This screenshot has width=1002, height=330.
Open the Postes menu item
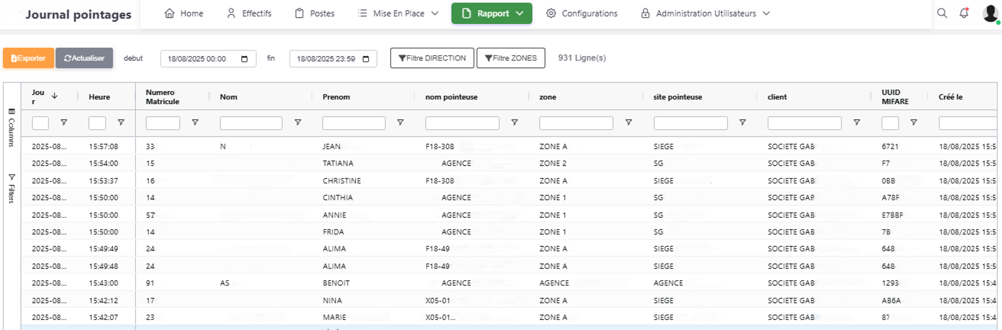315,13
